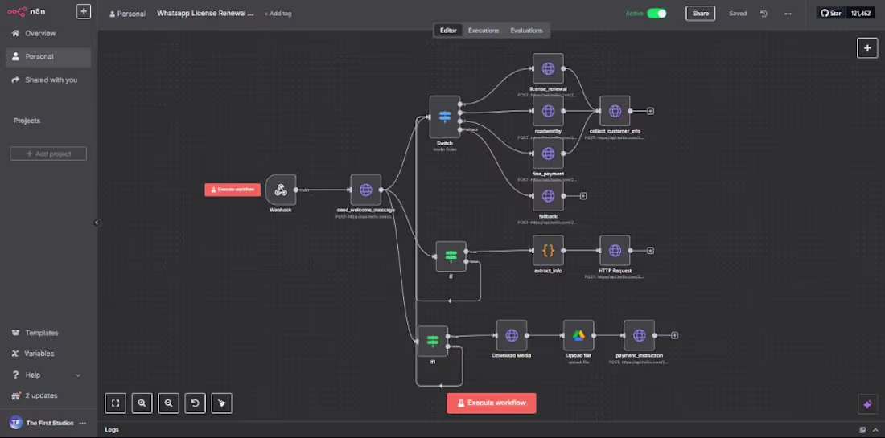885x438 pixels.
Task: Select the If node
Action: (x=451, y=256)
